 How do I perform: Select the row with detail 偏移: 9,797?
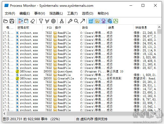(x=80, y=100)
